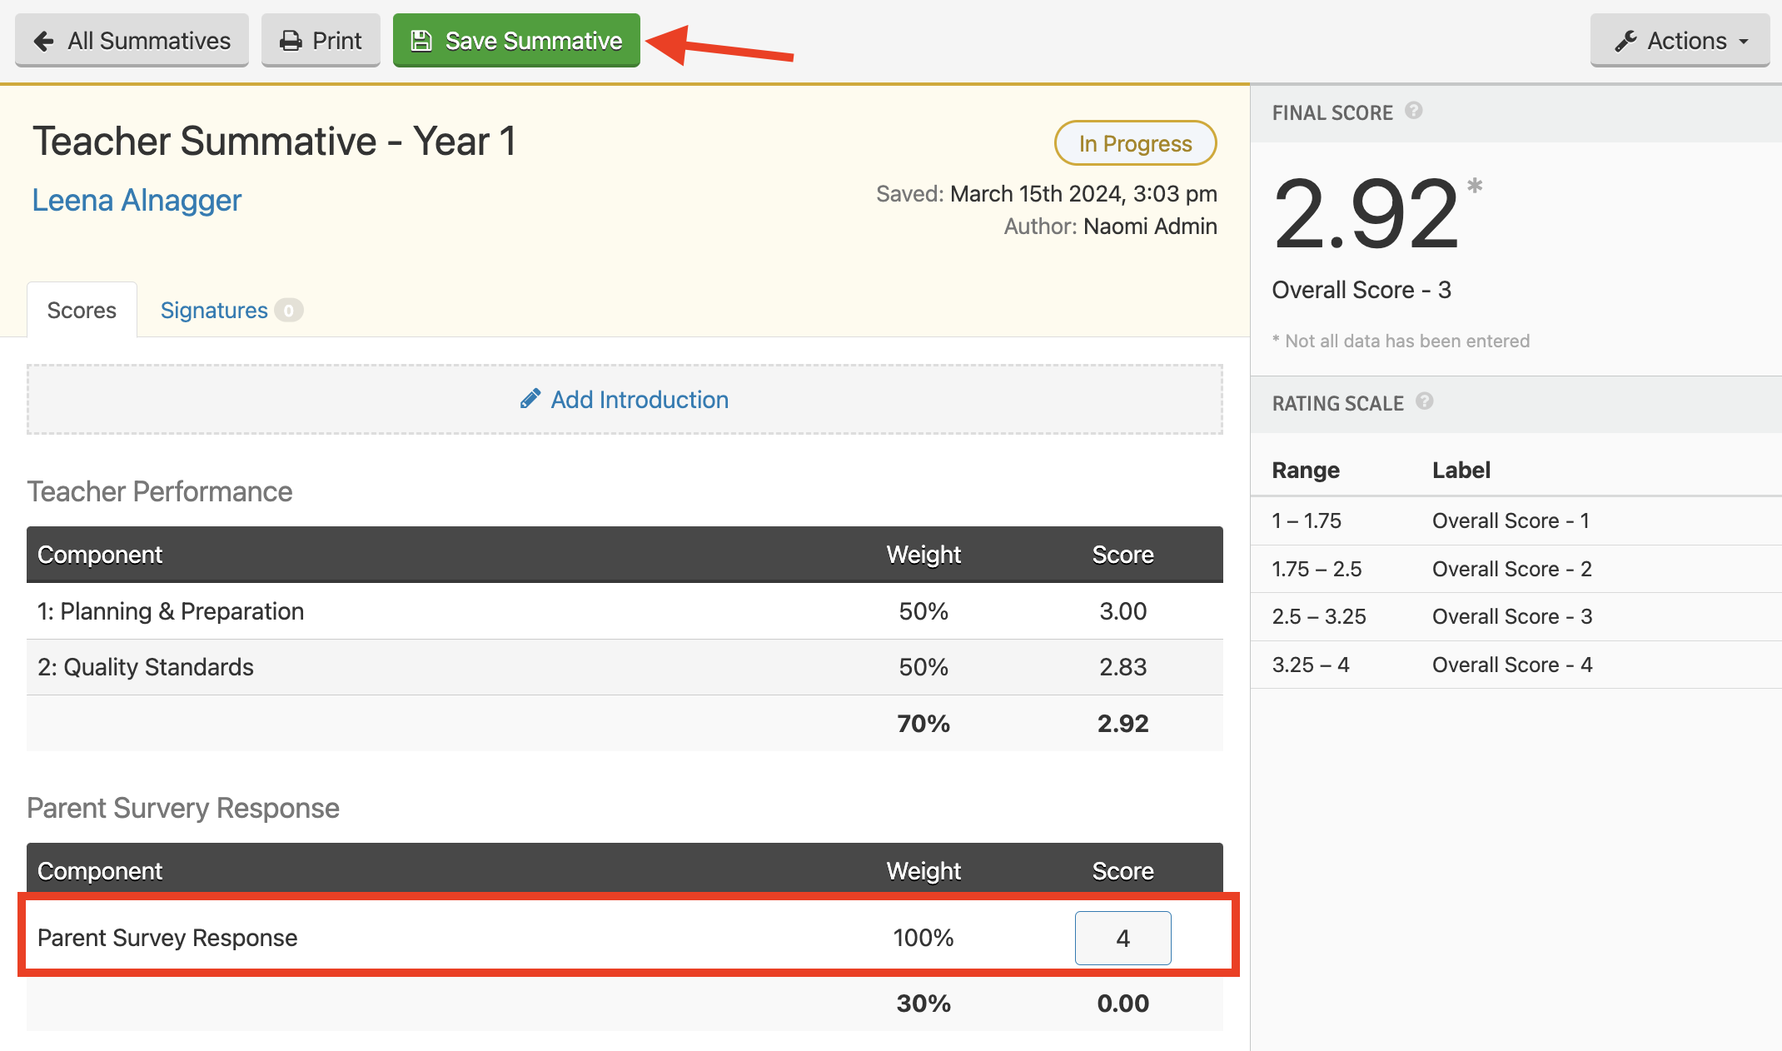The image size is (1782, 1051).
Task: Click the floppy disk save icon
Action: pos(421,41)
